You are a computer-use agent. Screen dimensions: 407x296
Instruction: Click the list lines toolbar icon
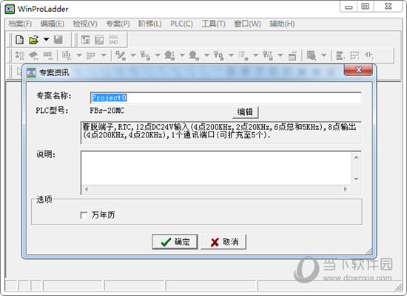pos(243,55)
